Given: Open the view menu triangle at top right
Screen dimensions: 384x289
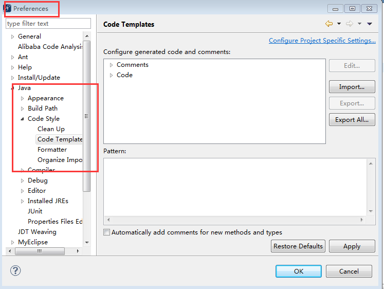Looking at the screenshot, I should point(370,24).
